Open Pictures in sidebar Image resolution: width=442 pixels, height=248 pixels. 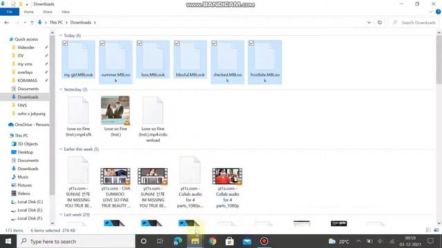[25, 185]
